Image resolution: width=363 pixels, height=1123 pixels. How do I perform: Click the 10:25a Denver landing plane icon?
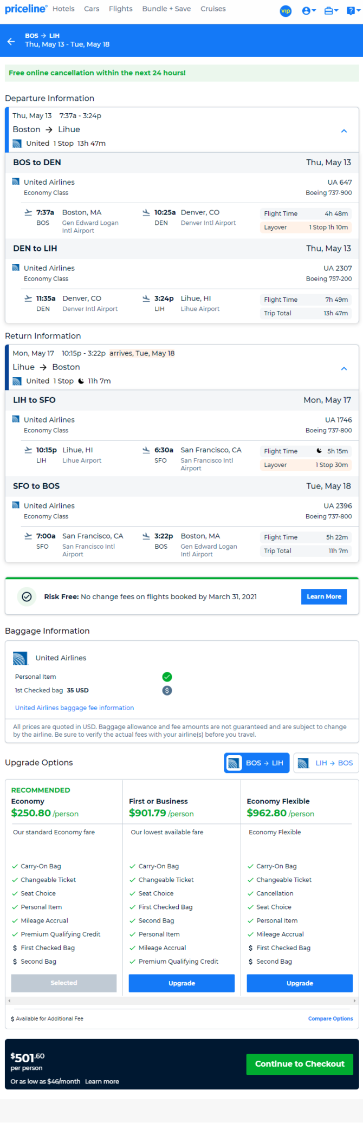click(146, 212)
